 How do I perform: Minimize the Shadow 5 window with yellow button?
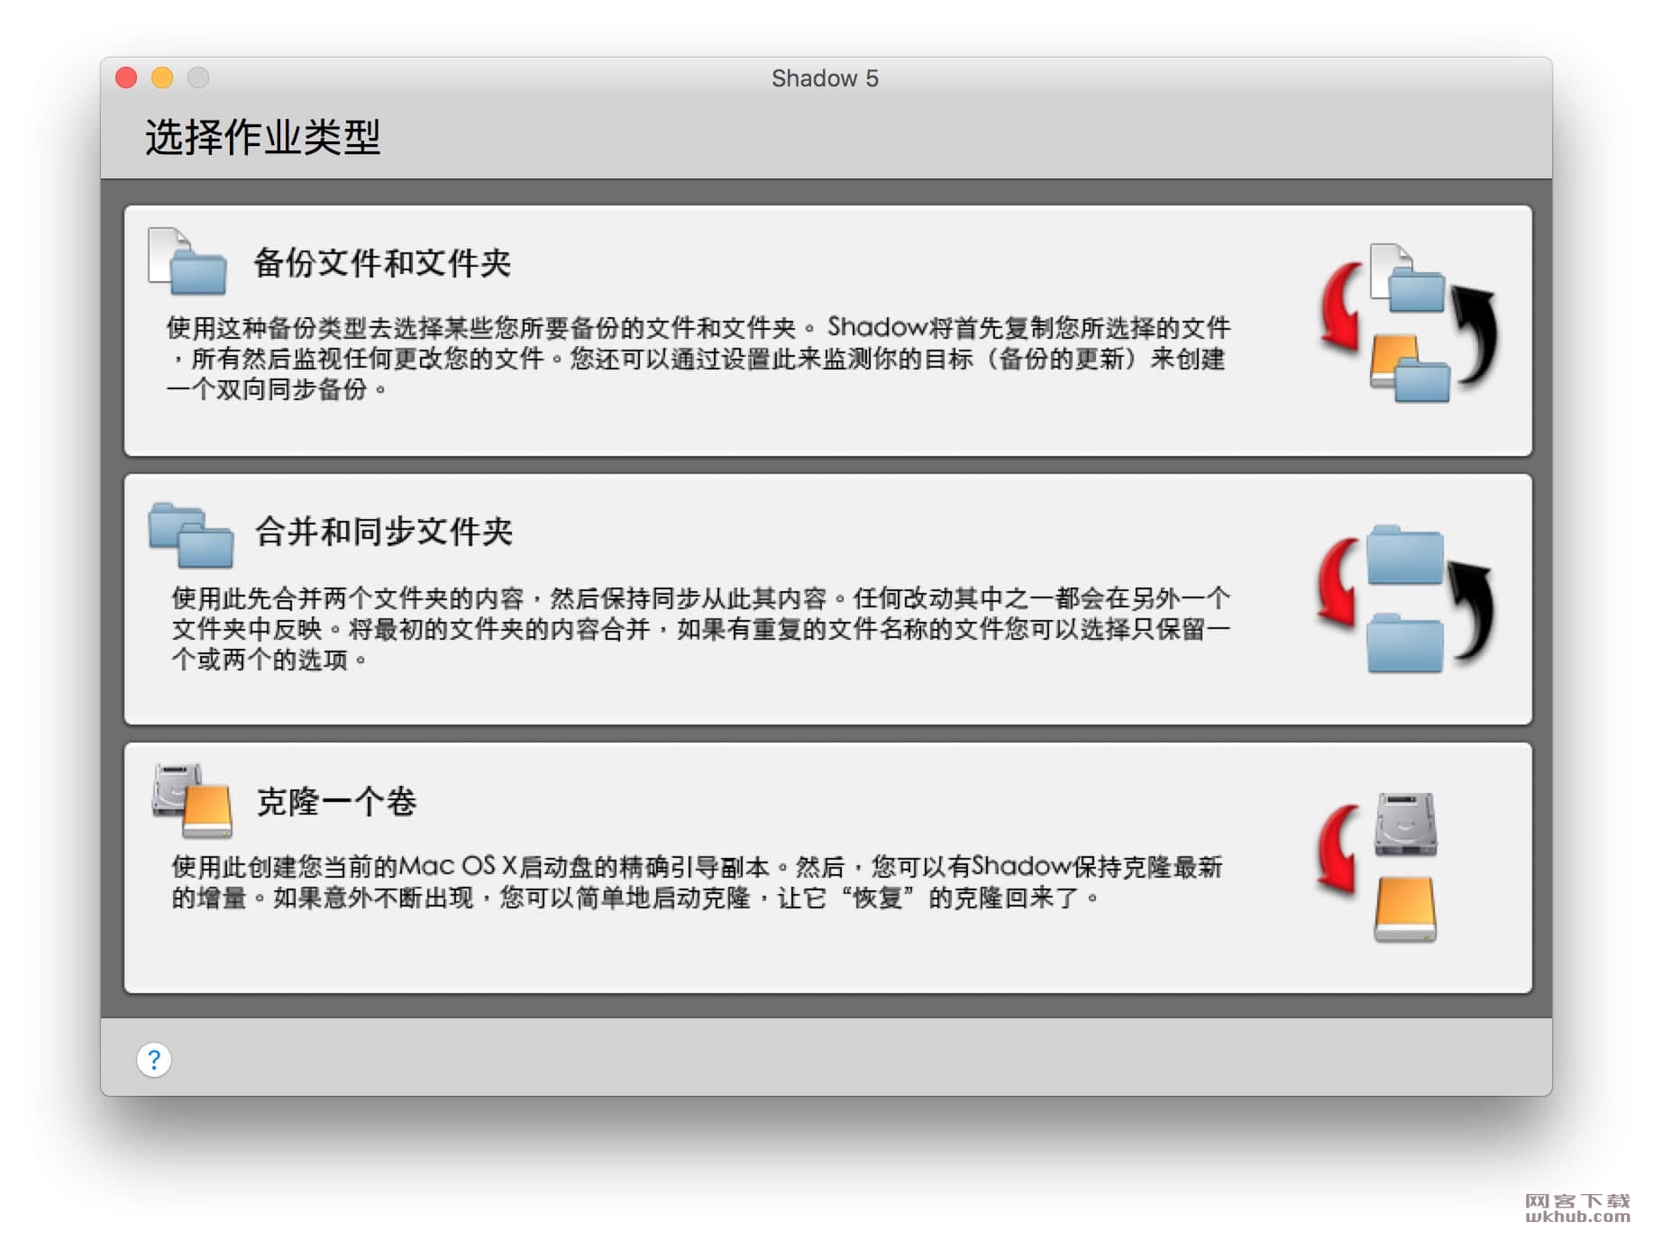(x=162, y=78)
